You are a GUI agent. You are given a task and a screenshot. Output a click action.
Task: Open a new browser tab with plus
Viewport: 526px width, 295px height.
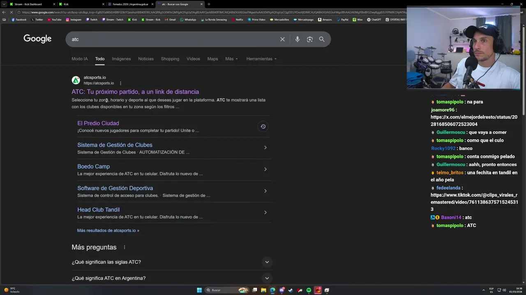(209, 4)
